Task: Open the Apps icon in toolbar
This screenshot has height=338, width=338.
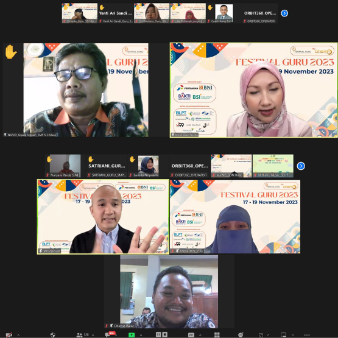Action: 261,335
